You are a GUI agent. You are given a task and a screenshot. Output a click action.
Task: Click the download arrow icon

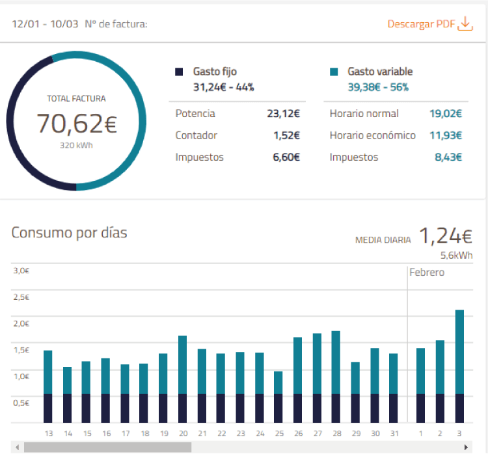465,24
